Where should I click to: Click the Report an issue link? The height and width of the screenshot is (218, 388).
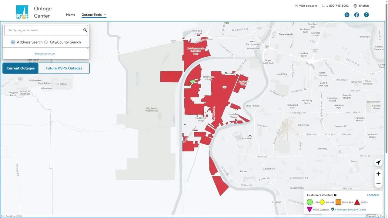pos(45,54)
